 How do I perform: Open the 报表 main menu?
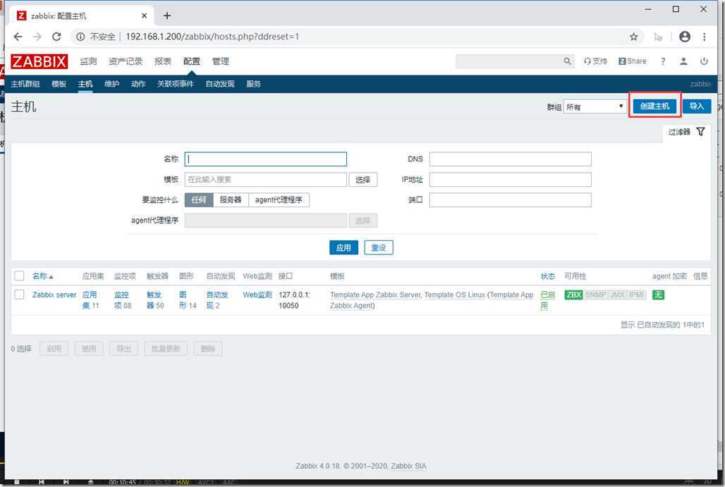pos(163,61)
